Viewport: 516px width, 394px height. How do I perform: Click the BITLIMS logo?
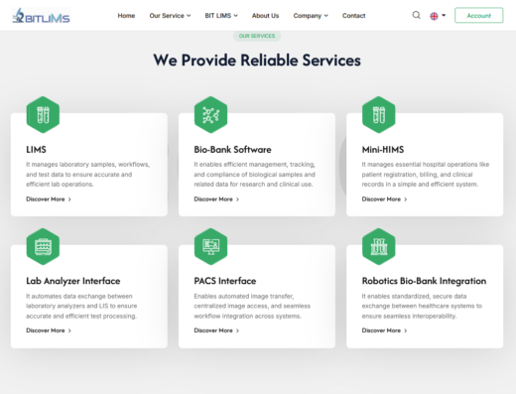pyautogui.click(x=41, y=16)
